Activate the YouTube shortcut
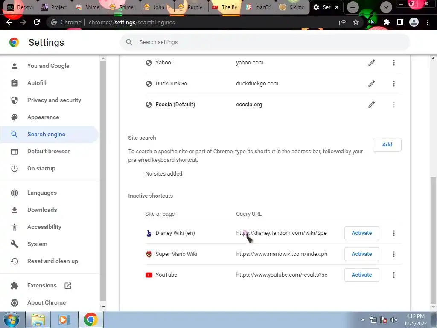This screenshot has width=437, height=328. coord(362,275)
